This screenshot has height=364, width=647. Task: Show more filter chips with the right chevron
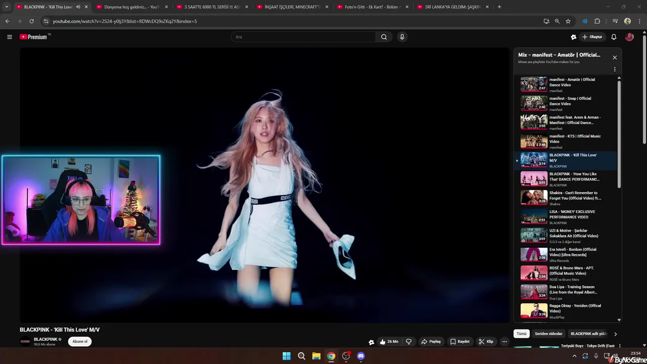pos(615,334)
